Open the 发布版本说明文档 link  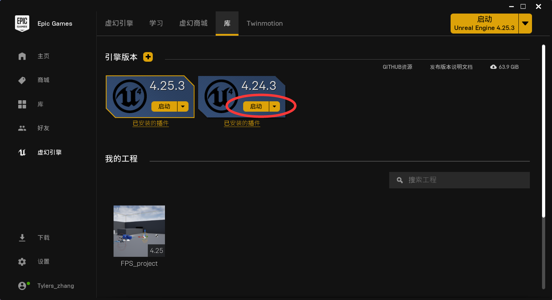(x=451, y=67)
